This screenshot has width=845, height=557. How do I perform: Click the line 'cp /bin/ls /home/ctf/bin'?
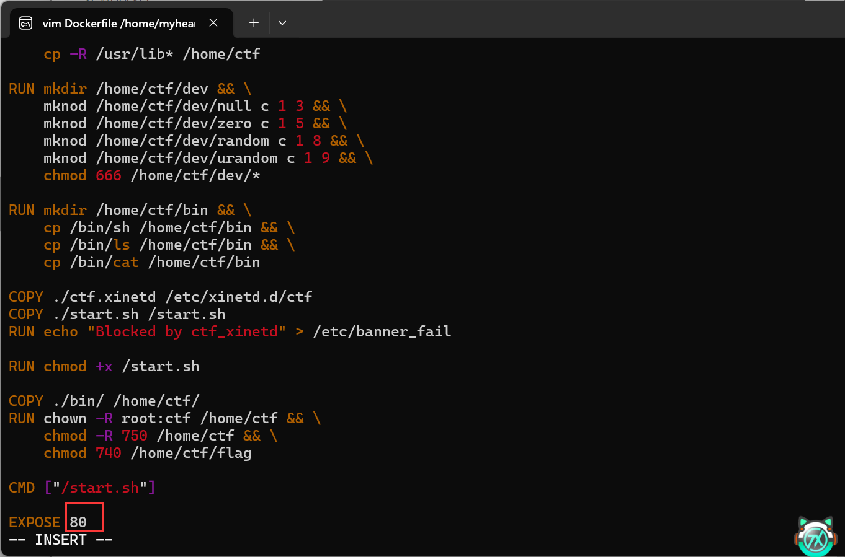coord(169,245)
